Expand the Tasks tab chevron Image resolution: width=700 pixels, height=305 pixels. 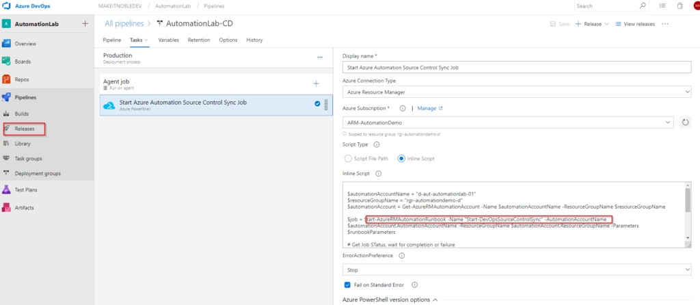pos(146,40)
